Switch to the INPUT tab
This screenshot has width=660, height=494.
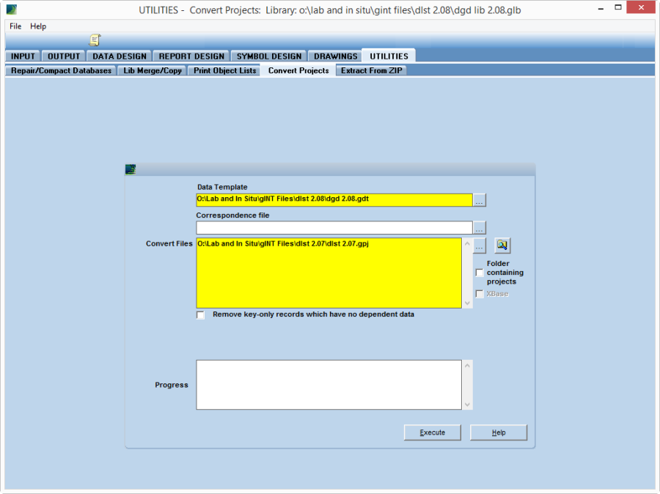point(23,56)
